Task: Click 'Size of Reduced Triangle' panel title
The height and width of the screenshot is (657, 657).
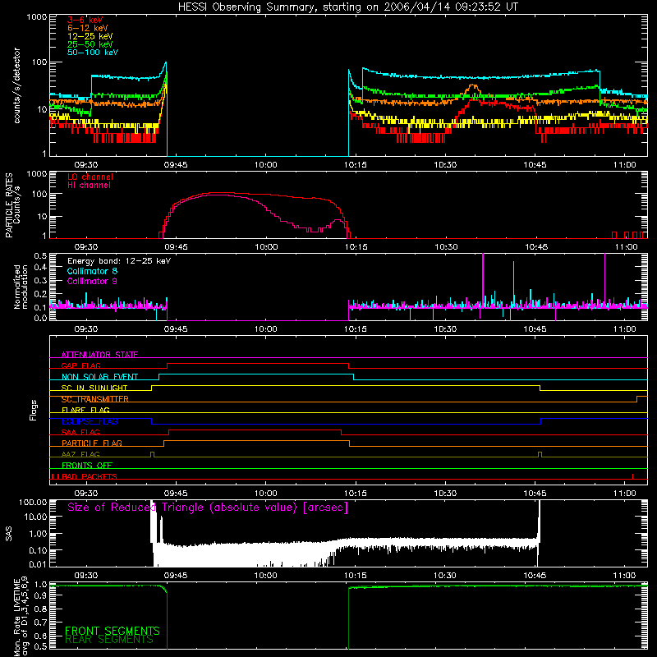Action: 208,508
